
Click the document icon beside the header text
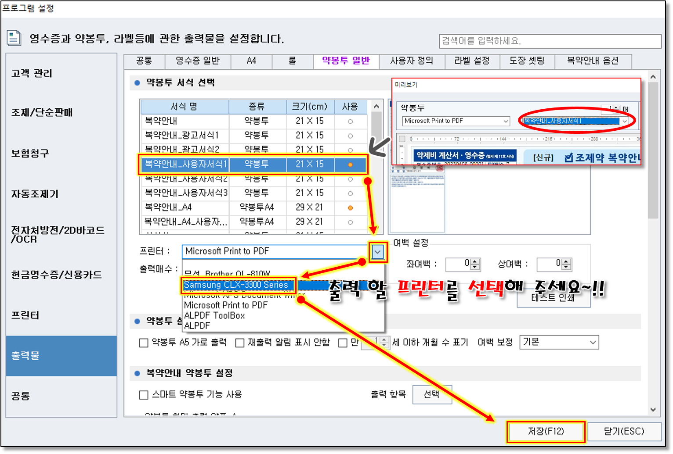[x=14, y=39]
